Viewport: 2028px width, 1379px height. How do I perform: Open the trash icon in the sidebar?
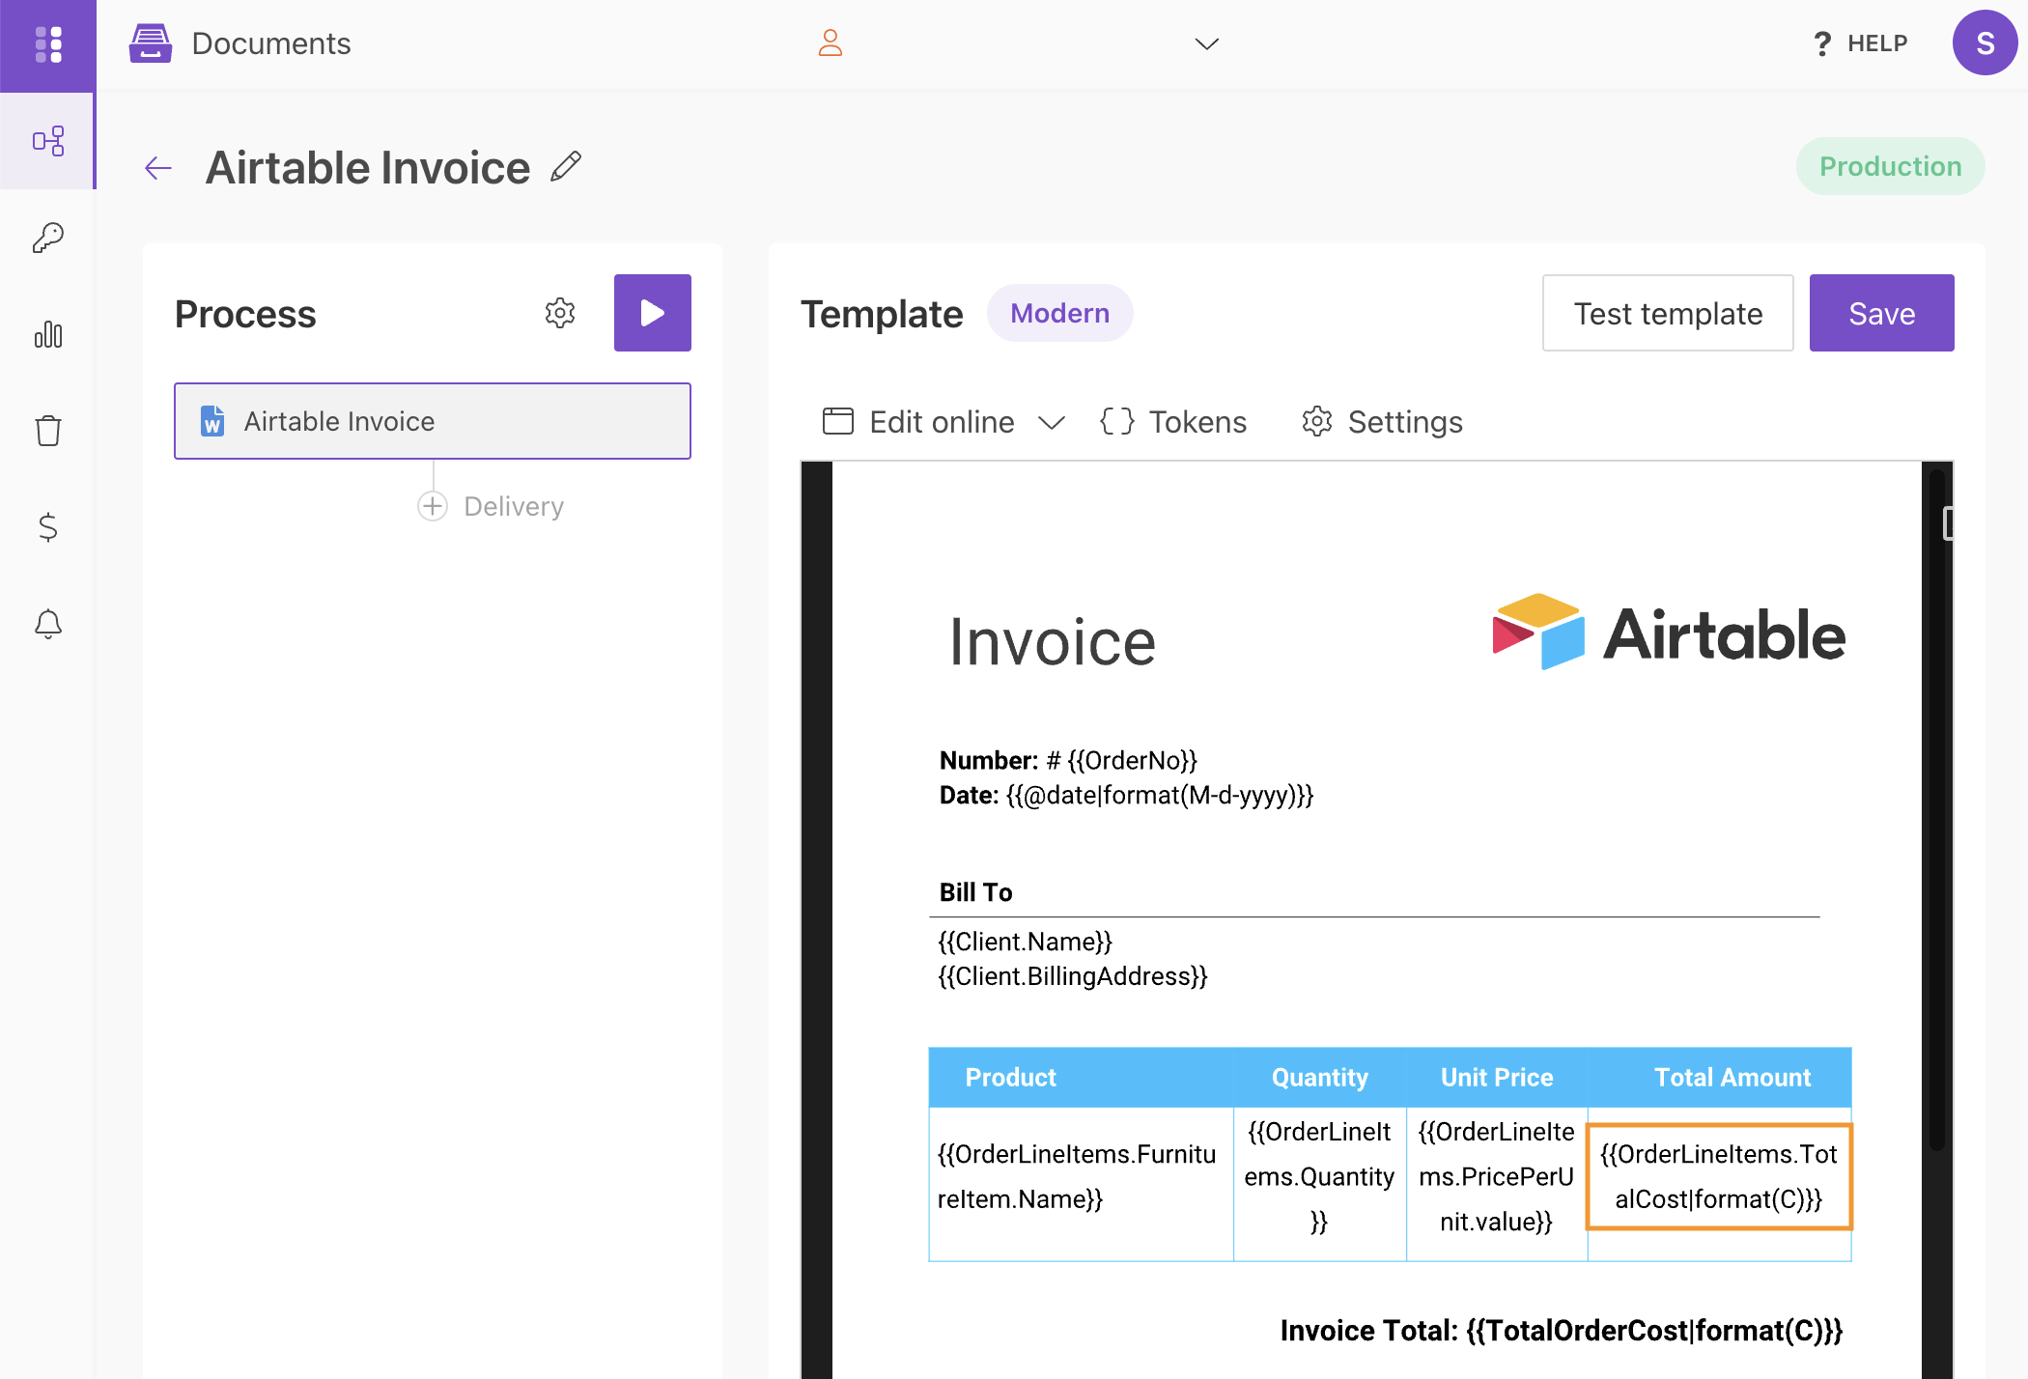tap(48, 431)
